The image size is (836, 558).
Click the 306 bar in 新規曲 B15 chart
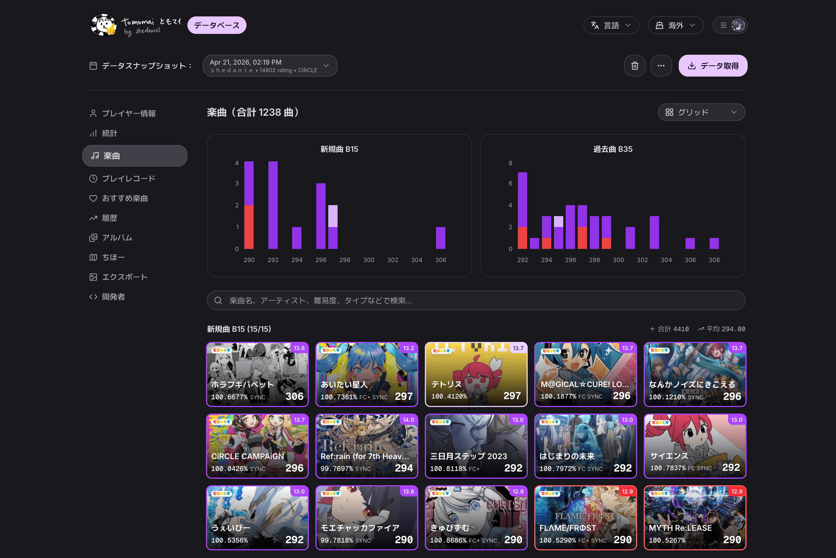[x=440, y=238]
